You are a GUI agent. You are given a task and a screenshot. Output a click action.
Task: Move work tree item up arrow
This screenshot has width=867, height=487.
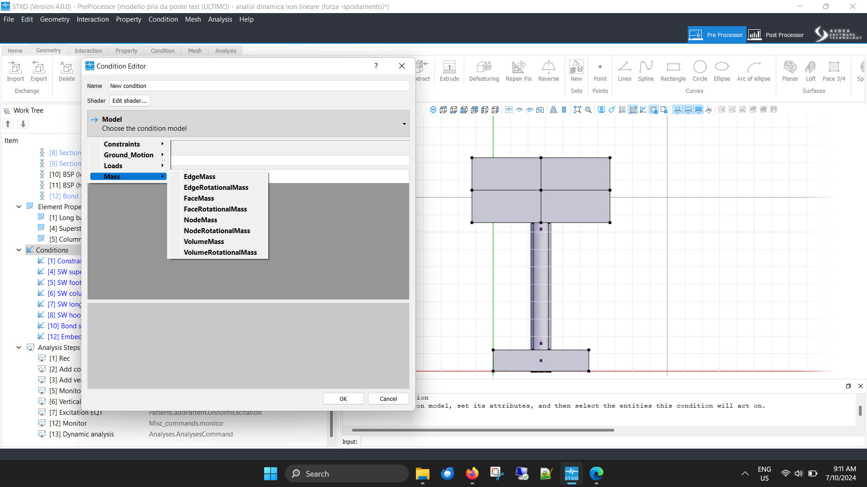8,124
